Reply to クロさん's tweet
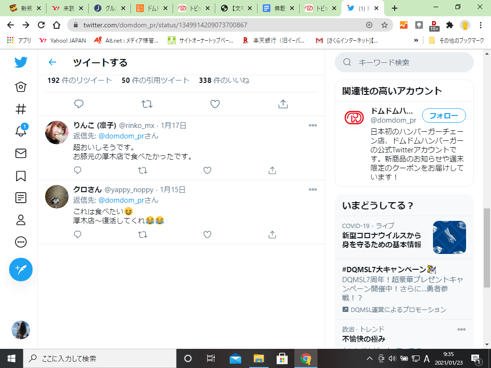This screenshot has height=368, width=491. tap(78, 234)
